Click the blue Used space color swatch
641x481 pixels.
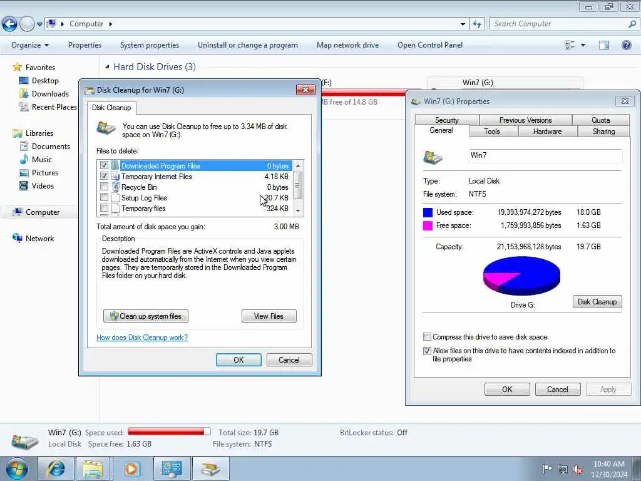pyautogui.click(x=428, y=212)
